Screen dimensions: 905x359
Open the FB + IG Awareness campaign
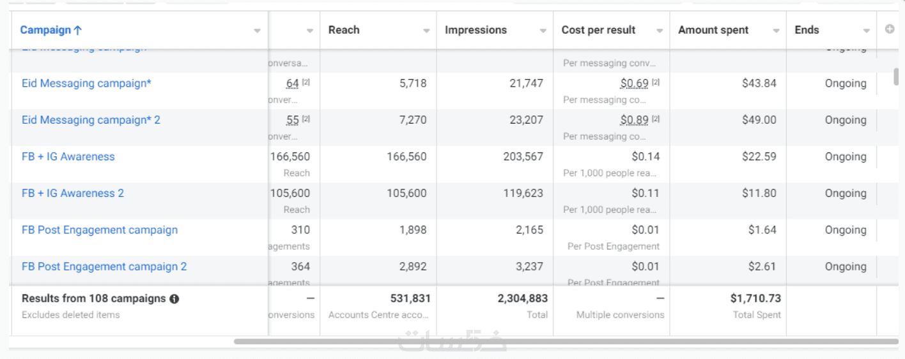click(x=68, y=157)
